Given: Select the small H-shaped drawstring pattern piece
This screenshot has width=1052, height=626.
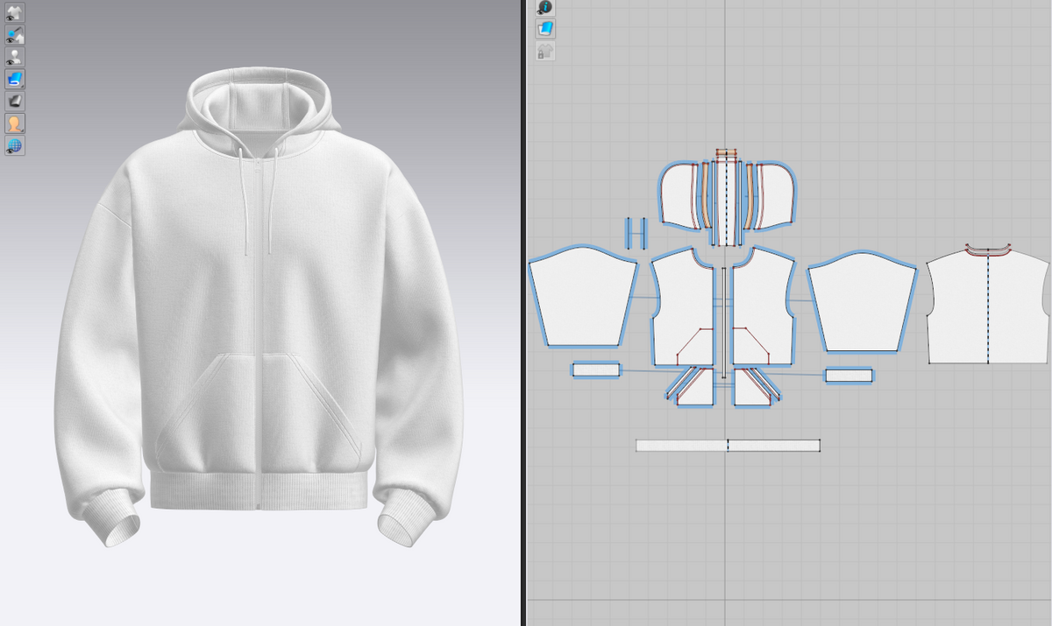Looking at the screenshot, I should (635, 234).
